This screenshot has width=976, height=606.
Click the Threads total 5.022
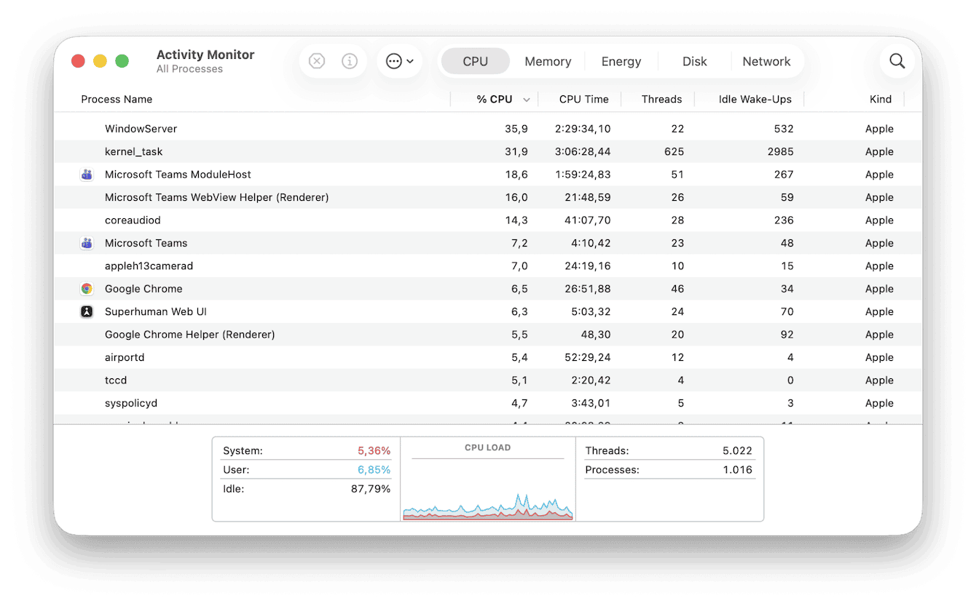737,451
